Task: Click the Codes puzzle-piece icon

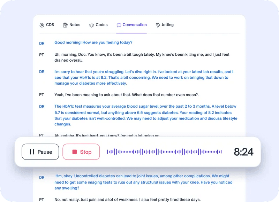Action: pos(91,25)
